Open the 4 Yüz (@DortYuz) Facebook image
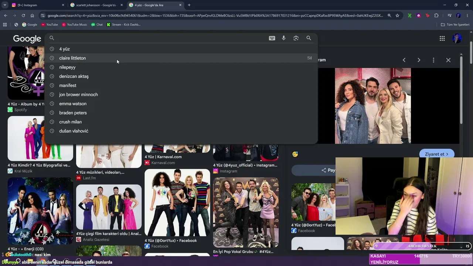The height and width of the screenshot is (266, 473). coord(177,203)
